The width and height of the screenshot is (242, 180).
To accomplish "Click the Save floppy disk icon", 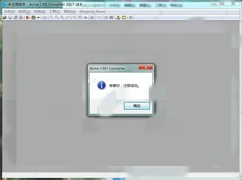I will [10, 18].
